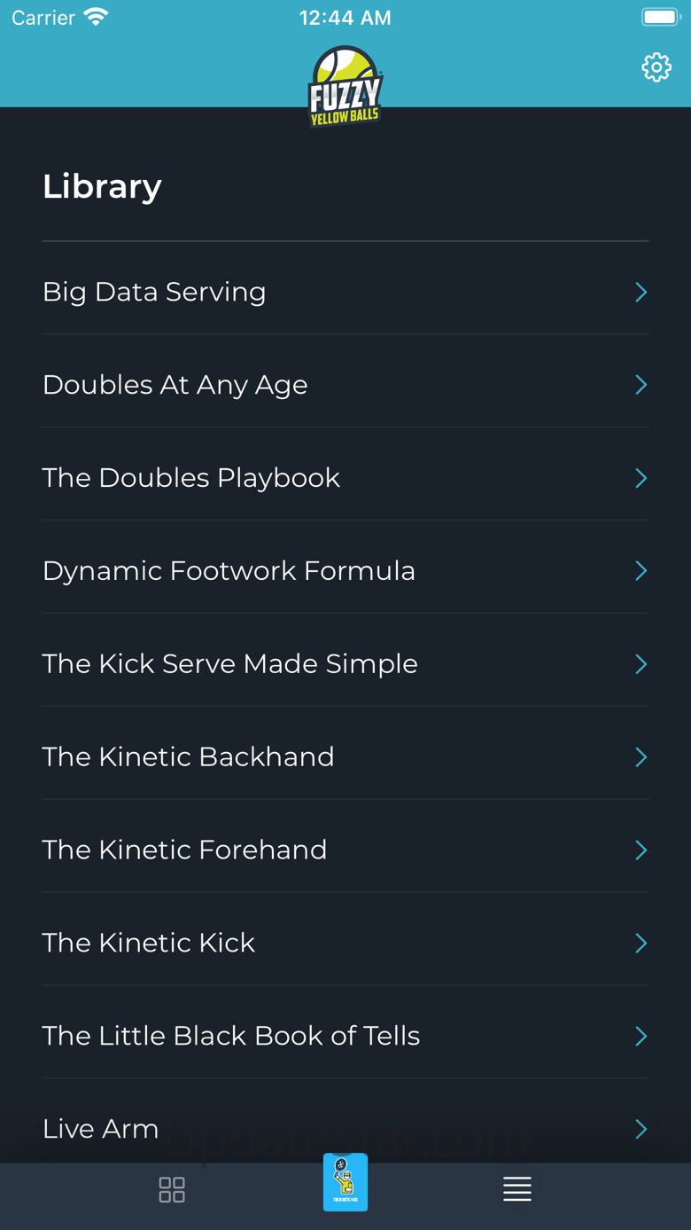
Task: Tap the Library heading
Action: (x=102, y=186)
